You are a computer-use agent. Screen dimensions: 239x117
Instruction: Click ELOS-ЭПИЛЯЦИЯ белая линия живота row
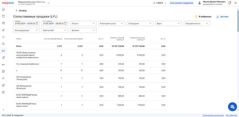91,96
